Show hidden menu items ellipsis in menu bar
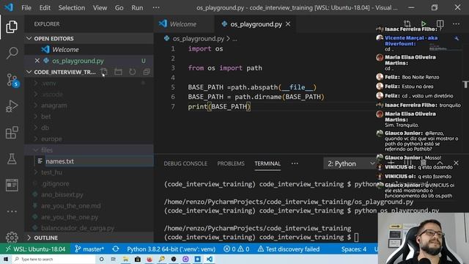 [156, 8]
